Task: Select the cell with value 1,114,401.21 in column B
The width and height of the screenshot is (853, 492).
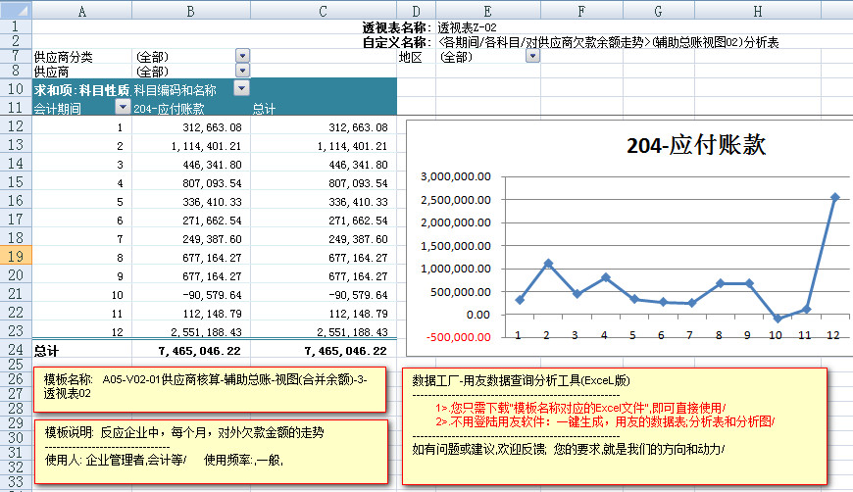Action: coord(191,146)
